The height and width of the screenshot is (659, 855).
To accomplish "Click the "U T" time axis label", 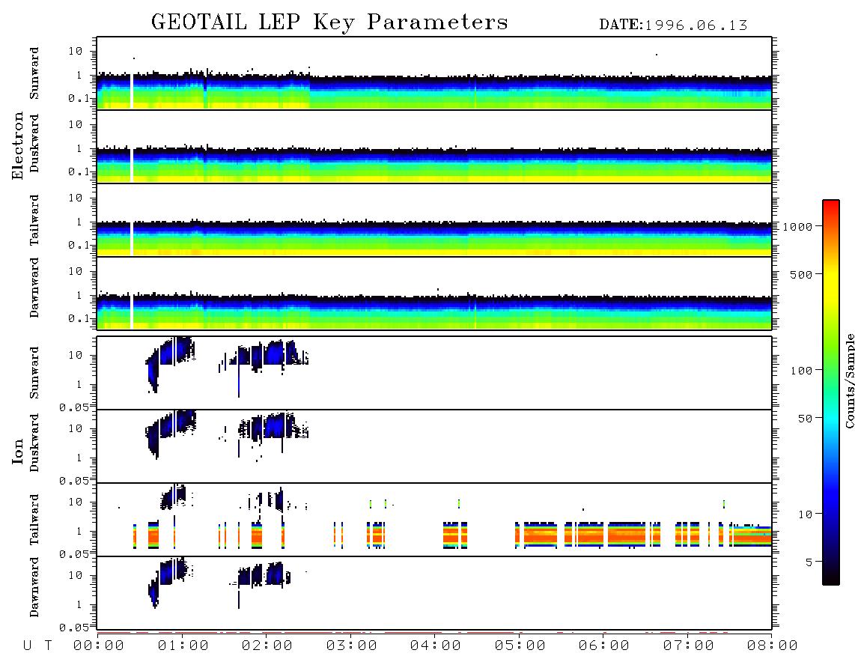I will 37,646.
